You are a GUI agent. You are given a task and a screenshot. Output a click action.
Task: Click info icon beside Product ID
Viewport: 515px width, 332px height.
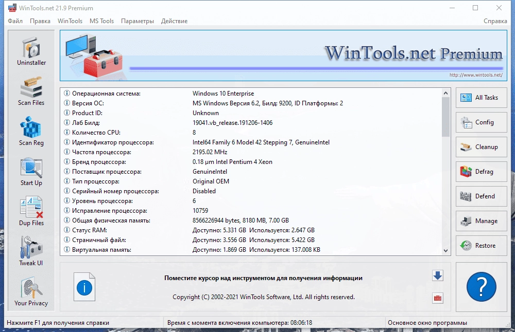coord(66,113)
